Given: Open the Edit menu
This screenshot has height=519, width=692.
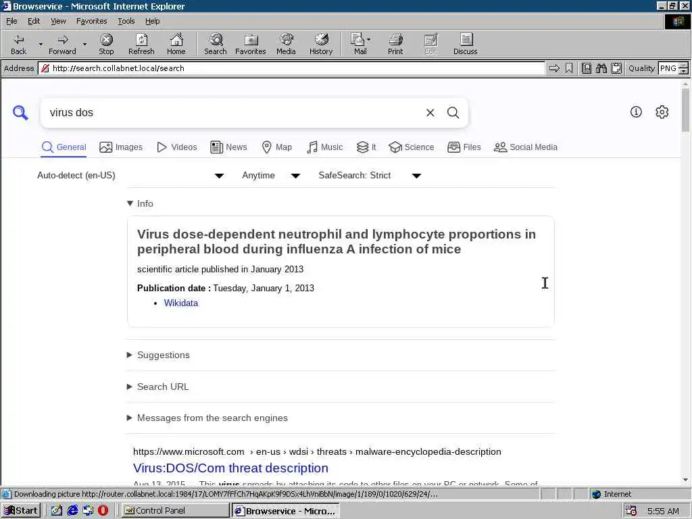Looking at the screenshot, I should click(34, 21).
